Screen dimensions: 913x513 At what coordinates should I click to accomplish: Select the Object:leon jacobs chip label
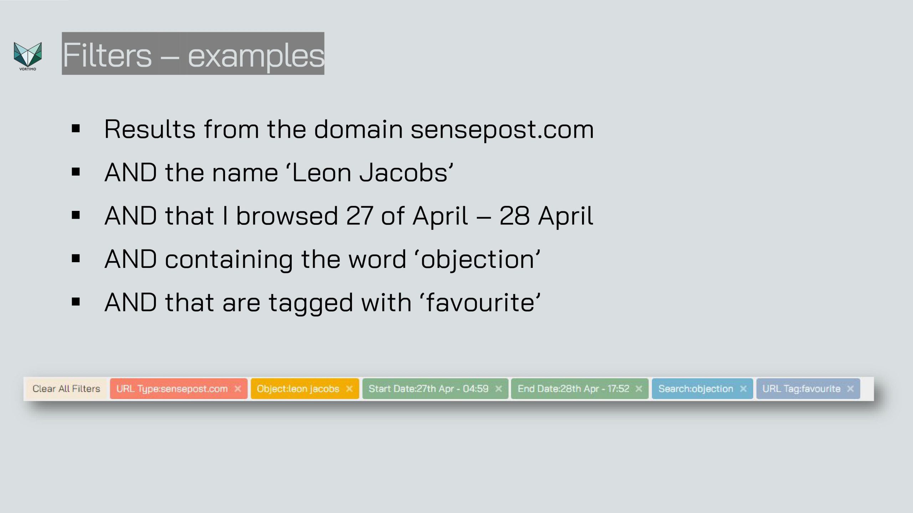(298, 389)
